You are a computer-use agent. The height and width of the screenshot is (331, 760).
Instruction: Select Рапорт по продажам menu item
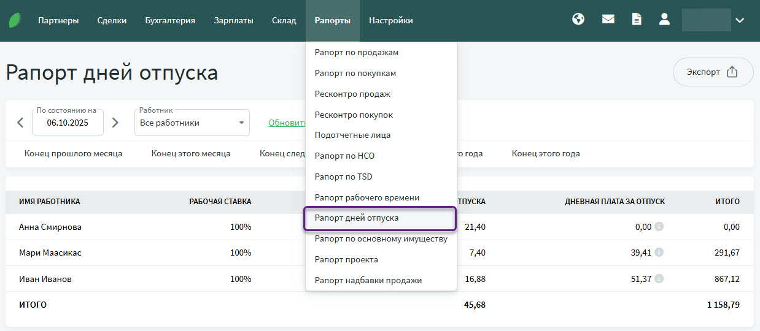click(356, 53)
